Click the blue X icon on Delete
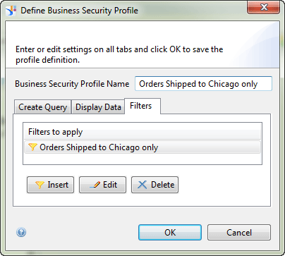Viewport: 285px width, 256px height. tap(142, 185)
